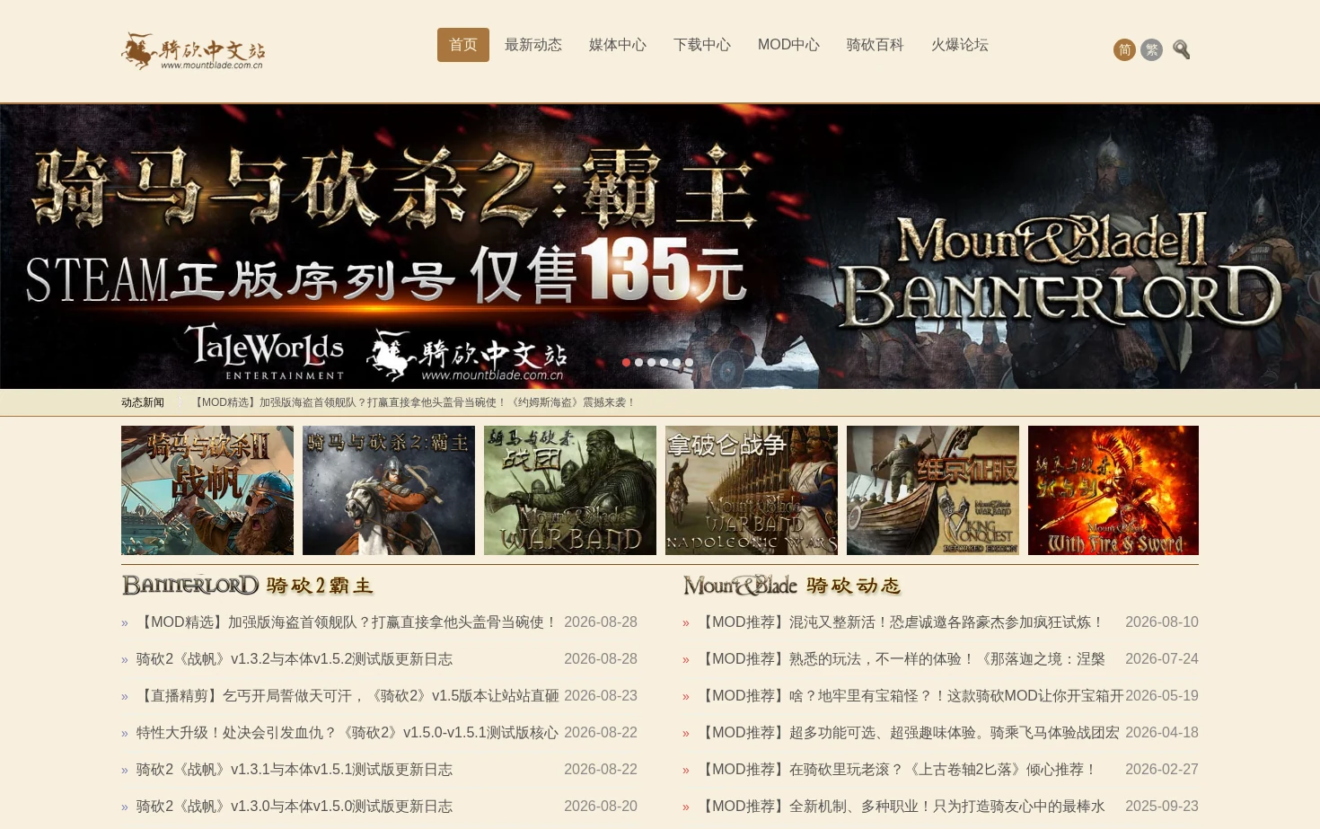
Task: Open 【MOD精选】加强版海盗首领舰队 article
Action: click(347, 622)
